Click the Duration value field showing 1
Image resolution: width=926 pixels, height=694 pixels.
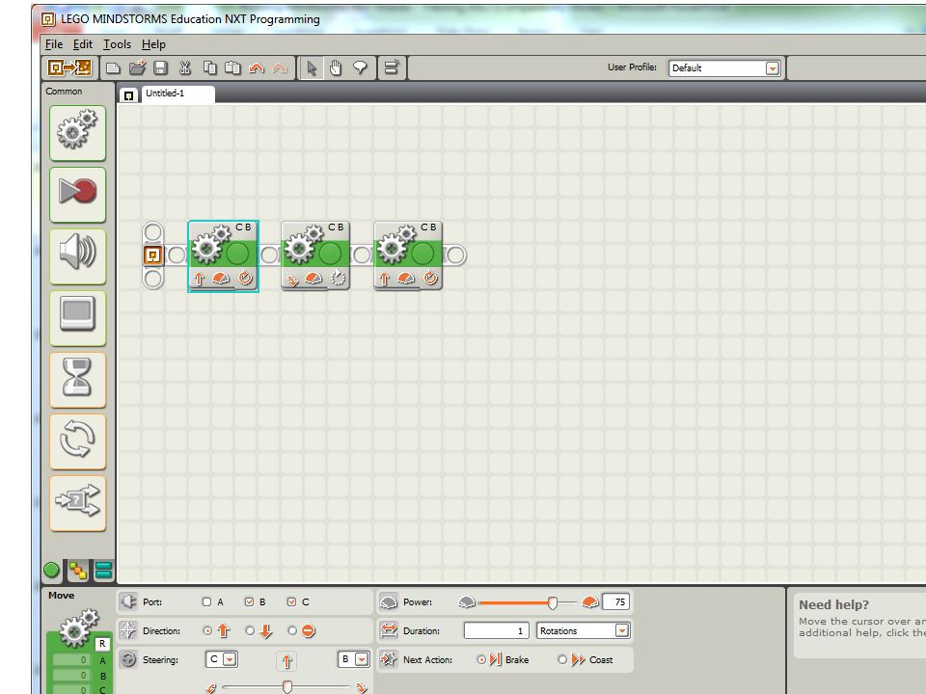[x=497, y=630]
